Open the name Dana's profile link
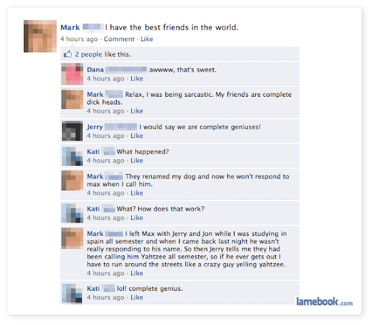This screenshot has height=325, width=372. click(x=96, y=70)
